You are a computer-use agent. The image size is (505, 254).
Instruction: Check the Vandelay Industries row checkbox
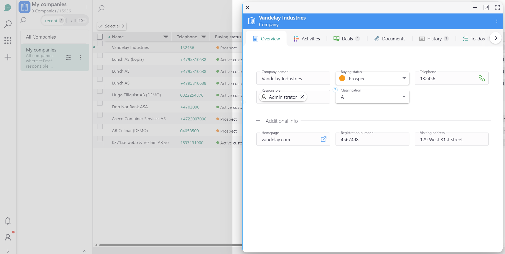(100, 44)
